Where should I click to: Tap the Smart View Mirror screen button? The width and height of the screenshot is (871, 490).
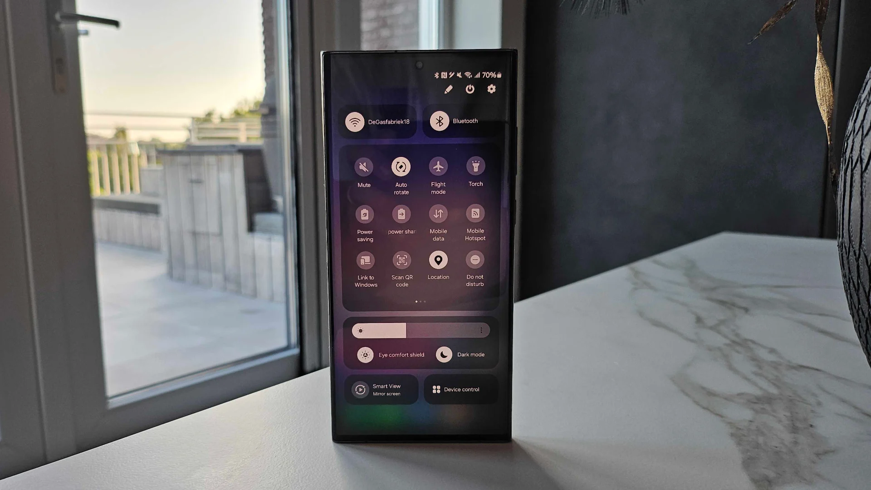tap(382, 389)
